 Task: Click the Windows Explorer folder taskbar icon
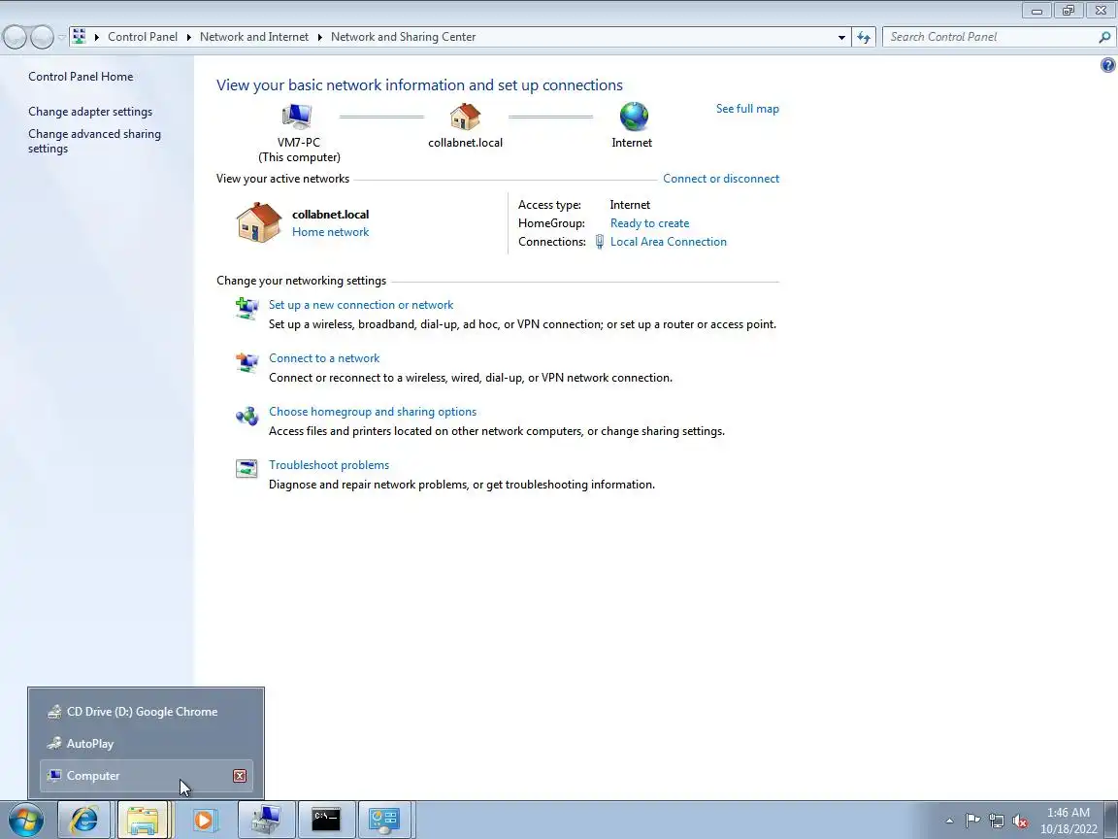point(144,820)
